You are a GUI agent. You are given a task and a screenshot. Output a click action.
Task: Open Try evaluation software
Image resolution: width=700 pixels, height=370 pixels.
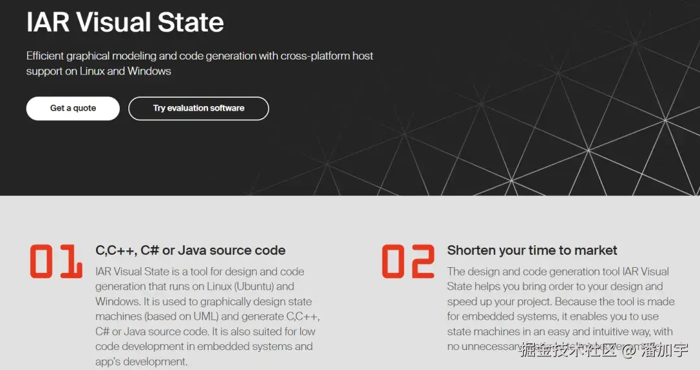[199, 108]
